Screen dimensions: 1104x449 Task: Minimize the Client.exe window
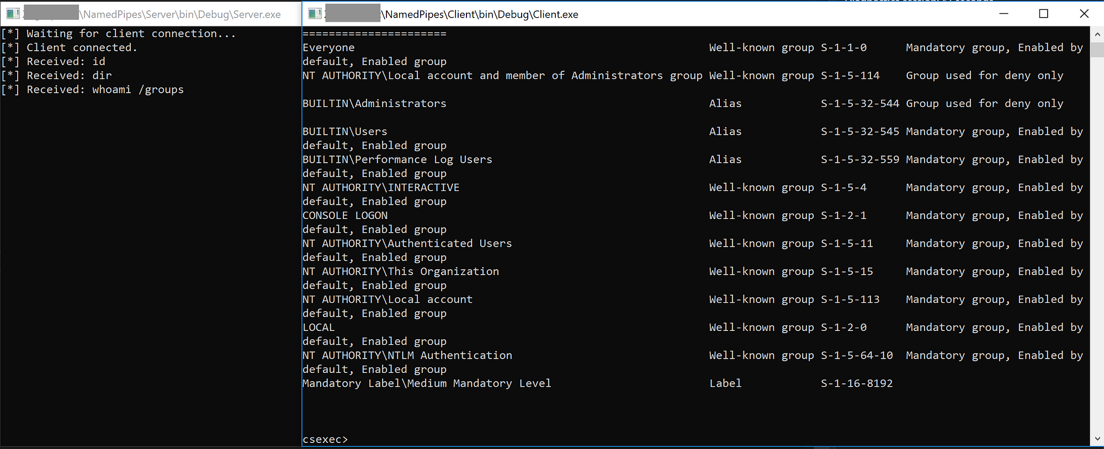[x=1004, y=14]
